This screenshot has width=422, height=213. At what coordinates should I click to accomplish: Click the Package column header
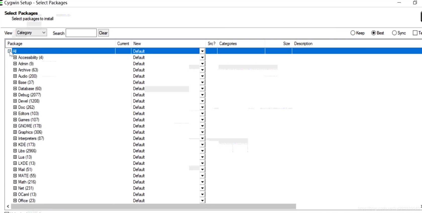coord(60,43)
